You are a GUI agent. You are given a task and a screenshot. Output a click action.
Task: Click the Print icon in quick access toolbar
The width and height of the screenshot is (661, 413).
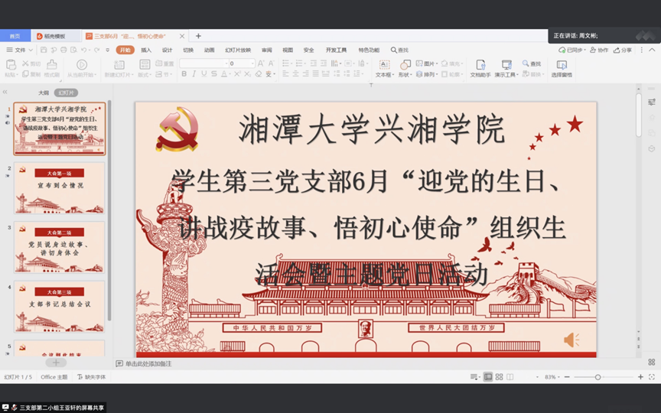(63, 50)
